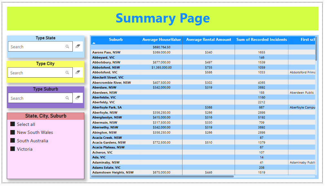Click Sum of Recorded Incidents header
327x188 pixels.
(261, 40)
